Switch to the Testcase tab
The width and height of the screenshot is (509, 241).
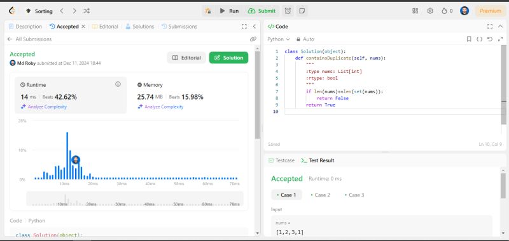tap(281, 160)
